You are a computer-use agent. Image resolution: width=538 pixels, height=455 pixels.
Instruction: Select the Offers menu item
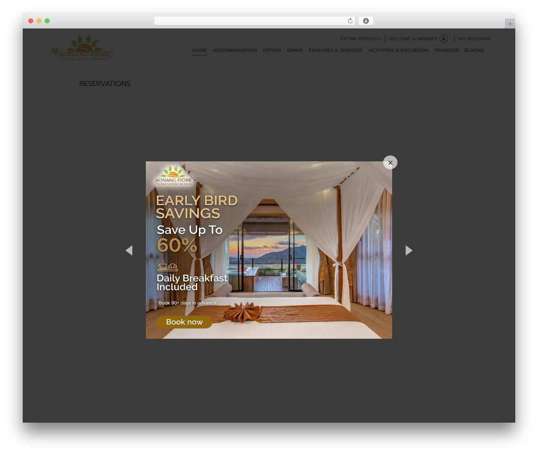pyautogui.click(x=272, y=50)
